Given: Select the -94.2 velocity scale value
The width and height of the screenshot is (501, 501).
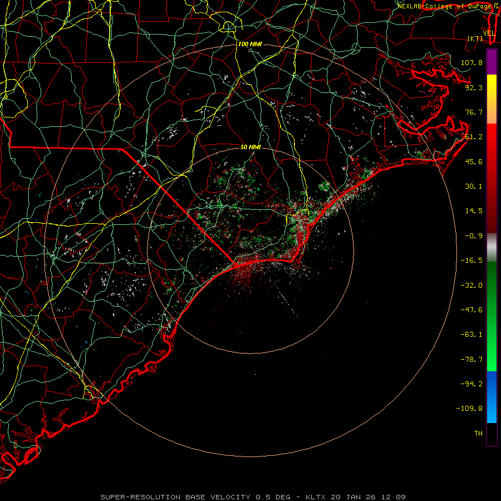Looking at the screenshot, I should click(471, 384).
